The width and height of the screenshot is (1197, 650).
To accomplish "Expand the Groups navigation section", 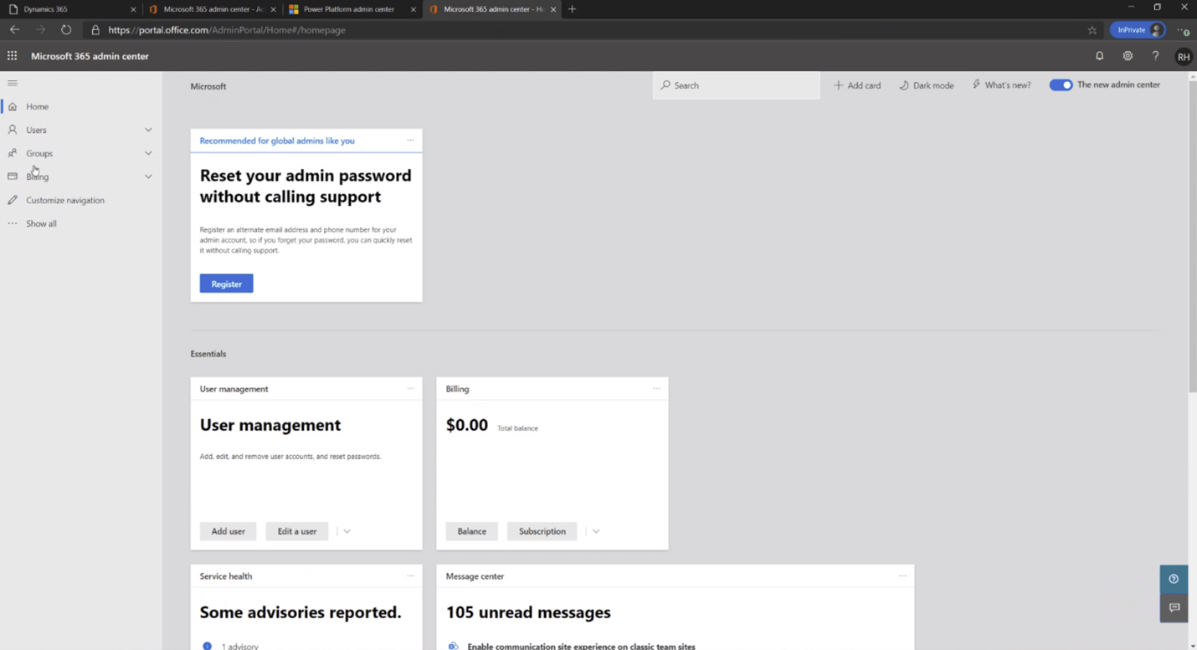I will click(x=148, y=153).
